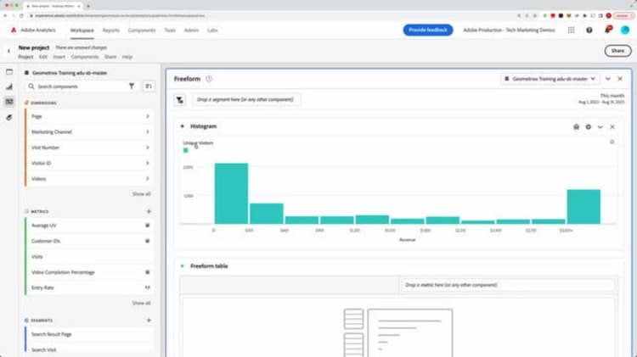The width and height of the screenshot is (637, 357).
Task: Open the user profile avatar
Action: tap(625, 30)
